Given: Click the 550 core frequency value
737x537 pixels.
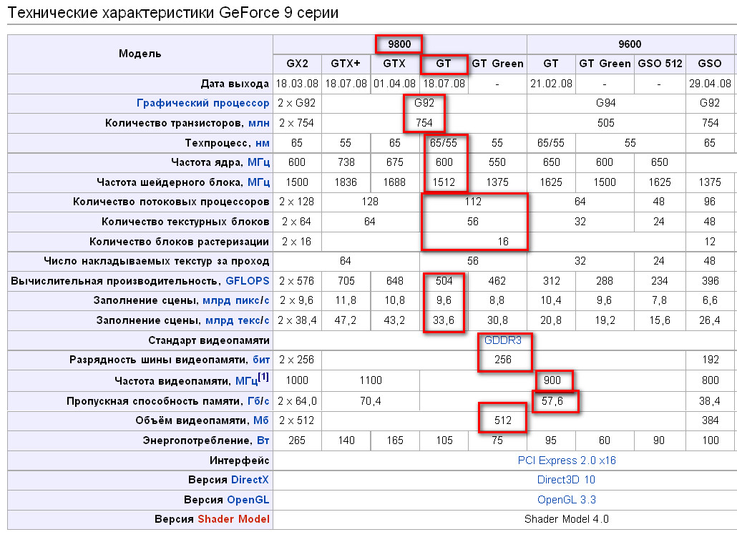Looking at the screenshot, I should coord(497,162).
